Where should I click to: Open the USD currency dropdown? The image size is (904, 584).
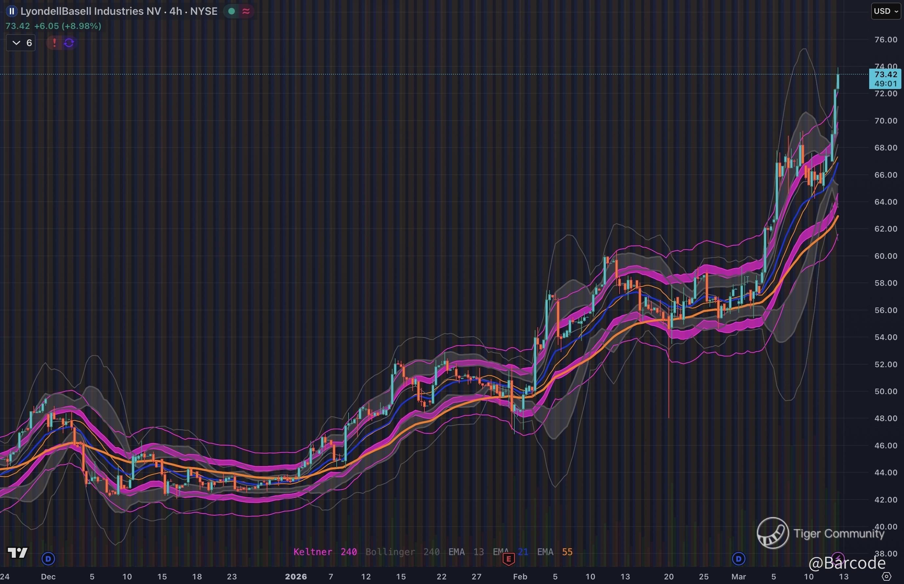(886, 11)
